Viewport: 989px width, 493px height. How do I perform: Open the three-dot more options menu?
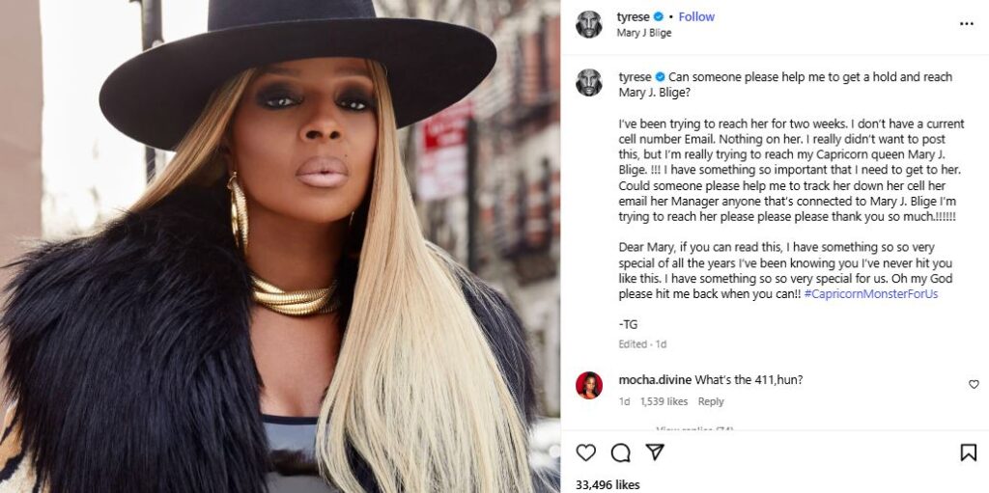click(x=966, y=24)
